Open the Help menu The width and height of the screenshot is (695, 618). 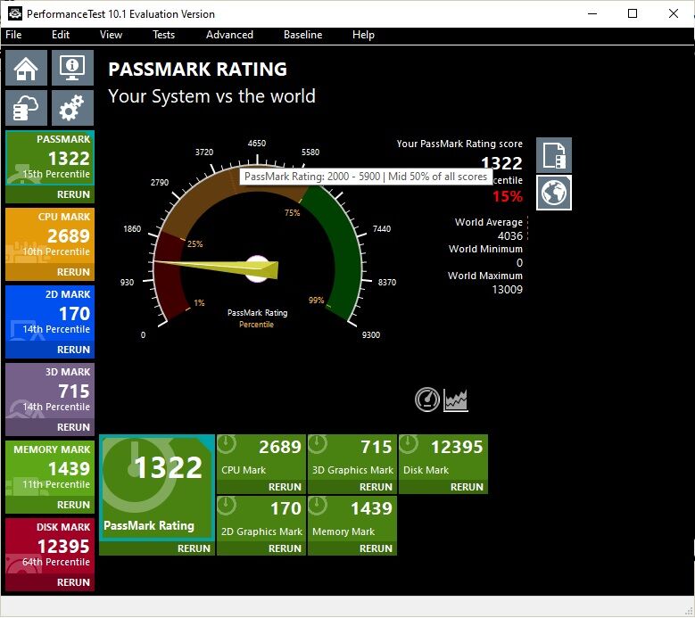363,35
